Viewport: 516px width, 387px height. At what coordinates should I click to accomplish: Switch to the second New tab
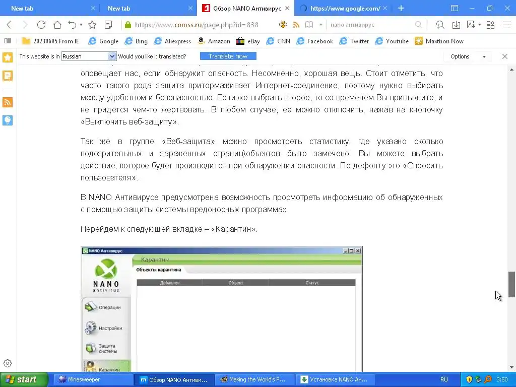[x=147, y=8]
